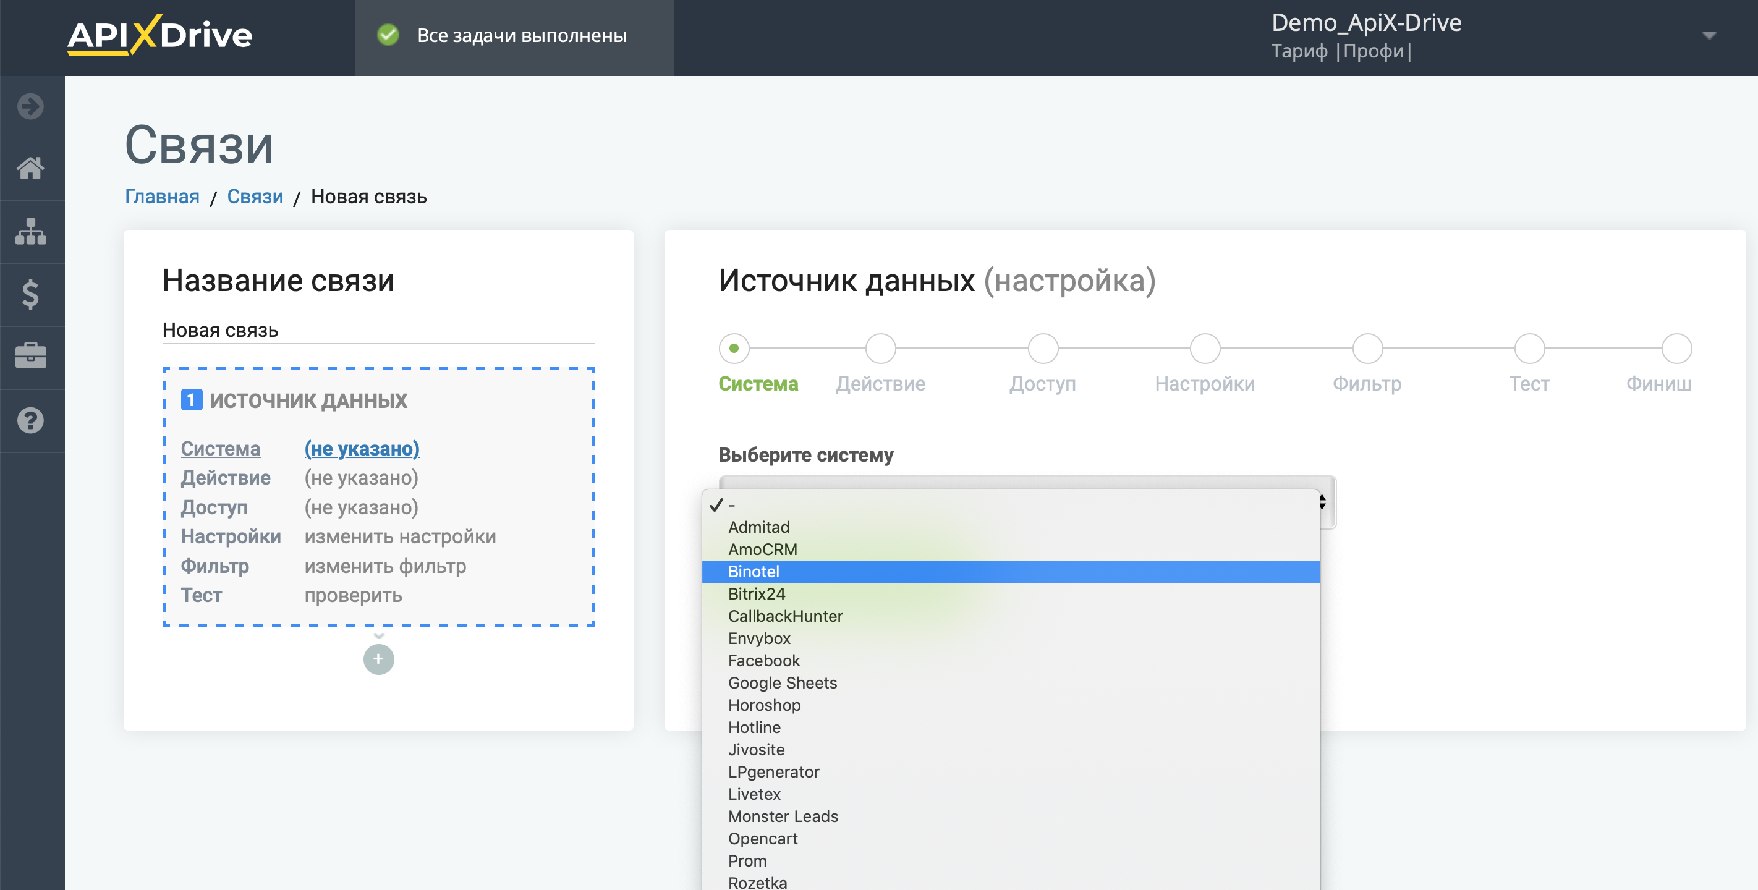Choose AmoCRM from the system list
The image size is (1758, 890).
[1011, 549]
